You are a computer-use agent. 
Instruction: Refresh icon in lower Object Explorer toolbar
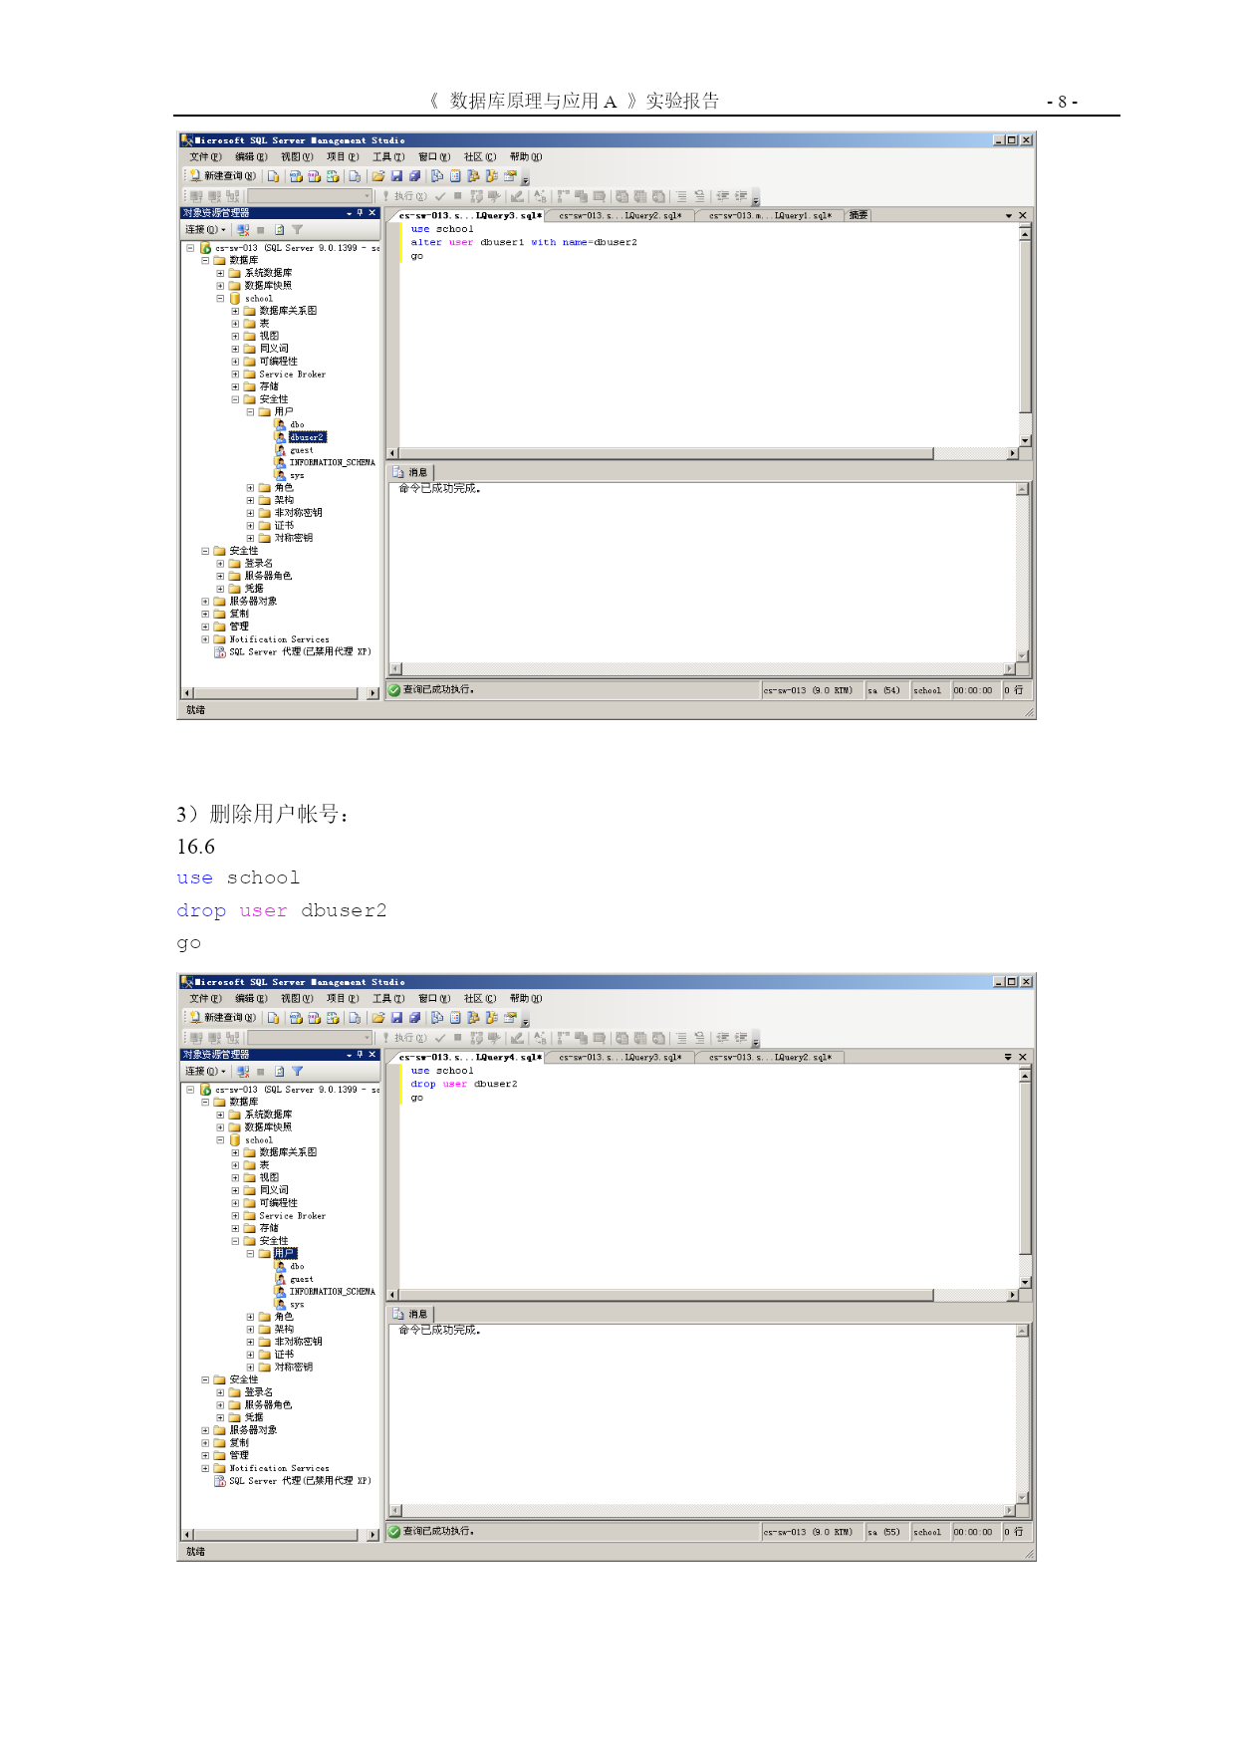coord(279,1072)
